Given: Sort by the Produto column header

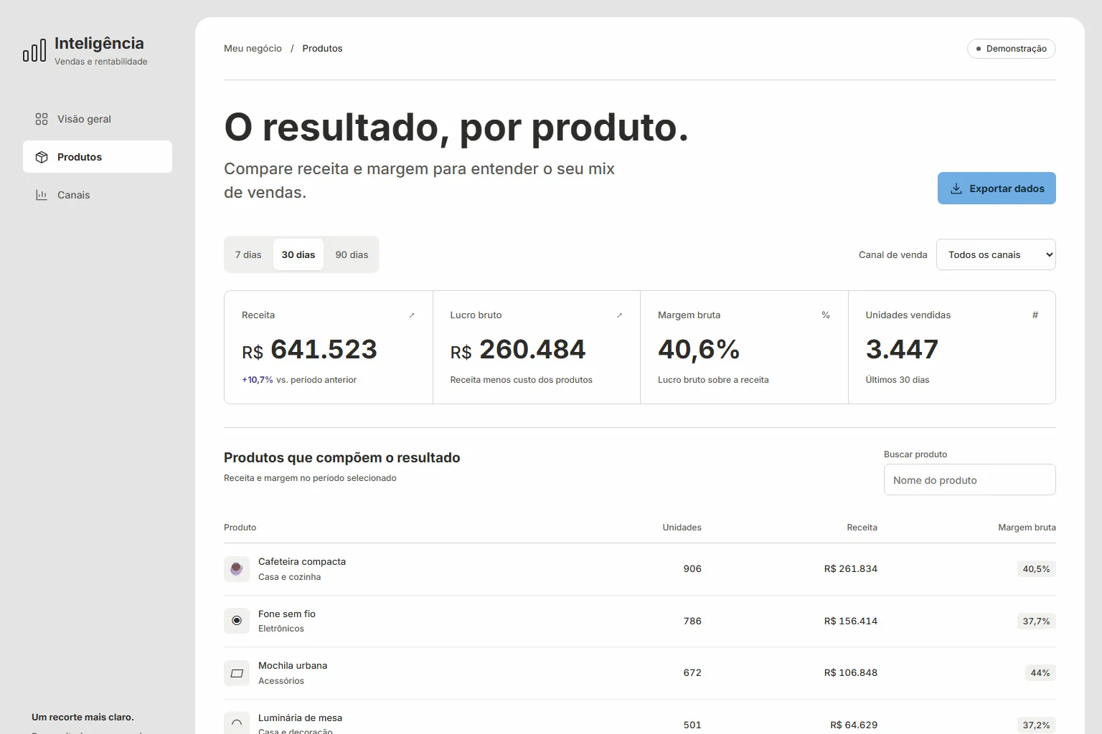Looking at the screenshot, I should point(240,528).
